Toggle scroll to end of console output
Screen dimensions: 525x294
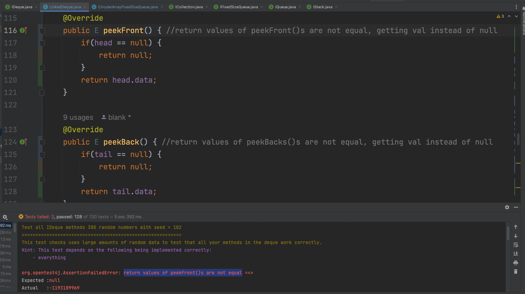pyautogui.click(x=516, y=254)
